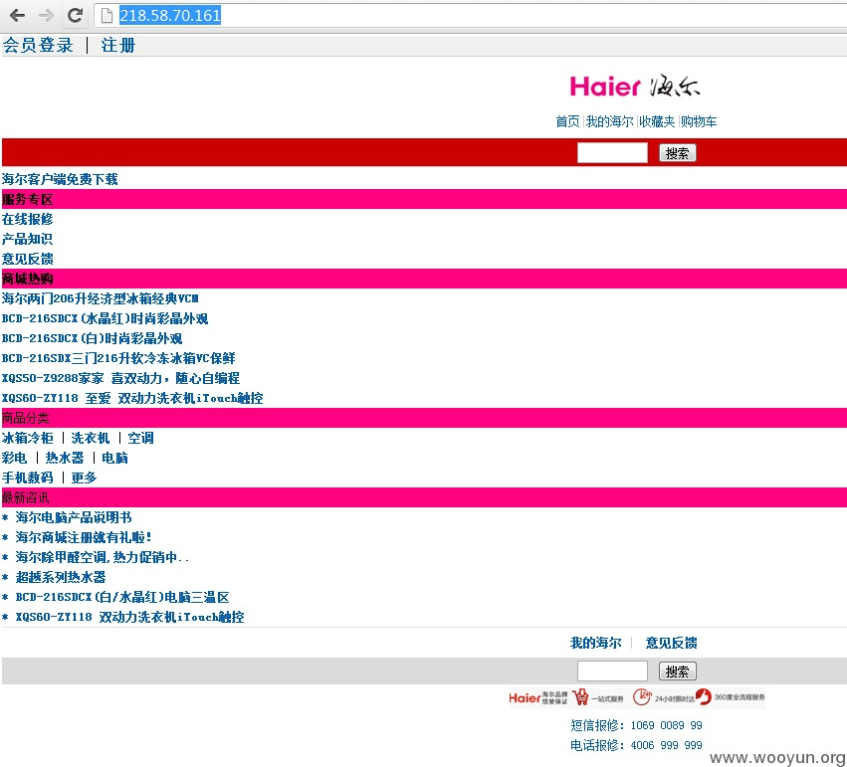This screenshot has width=847, height=767.
Task: Go to 首页 in the top navigation
Action: tap(567, 121)
